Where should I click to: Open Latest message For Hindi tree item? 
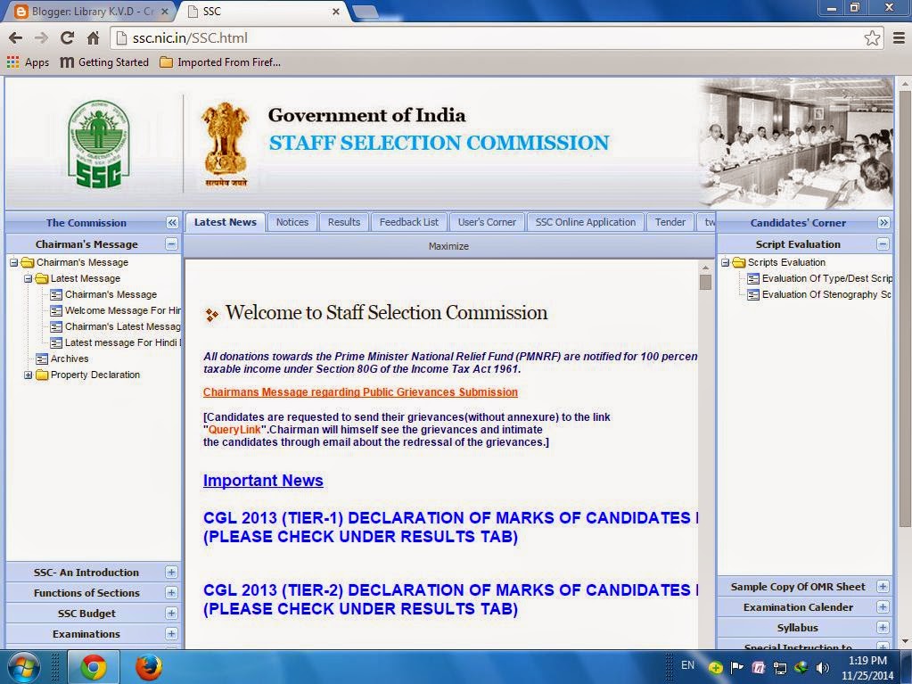[116, 343]
